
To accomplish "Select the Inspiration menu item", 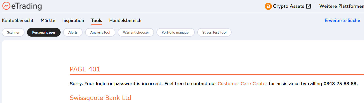I will (x=73, y=21).
